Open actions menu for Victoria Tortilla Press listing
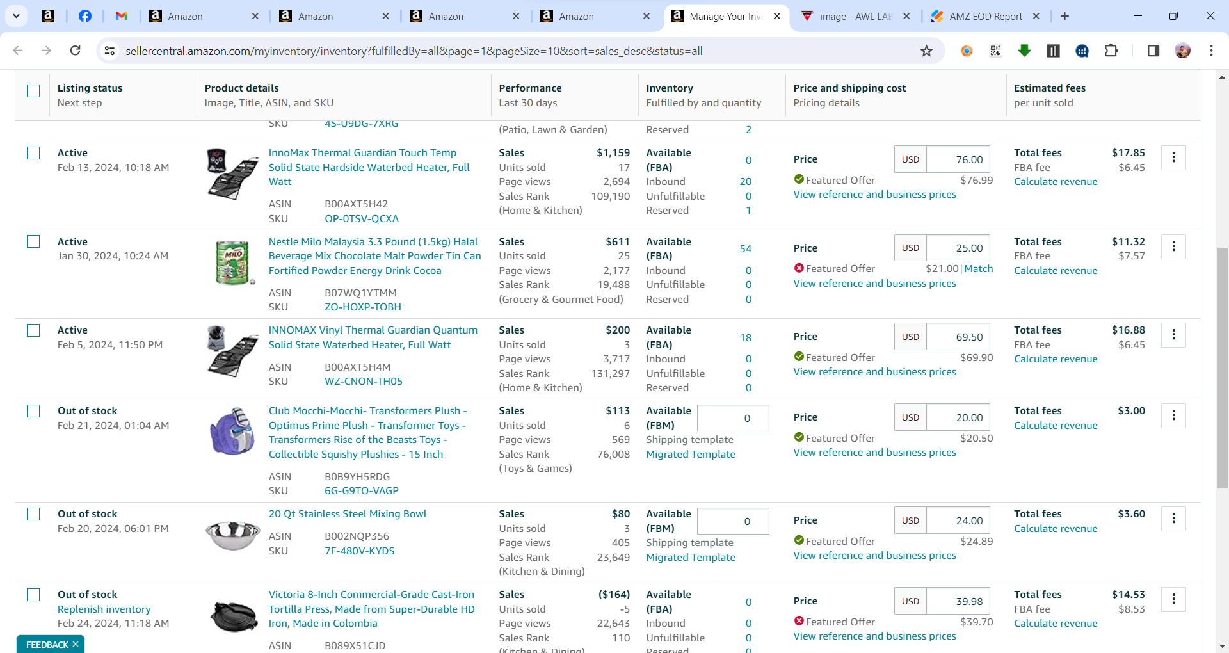The height and width of the screenshot is (653, 1229). 1173,599
